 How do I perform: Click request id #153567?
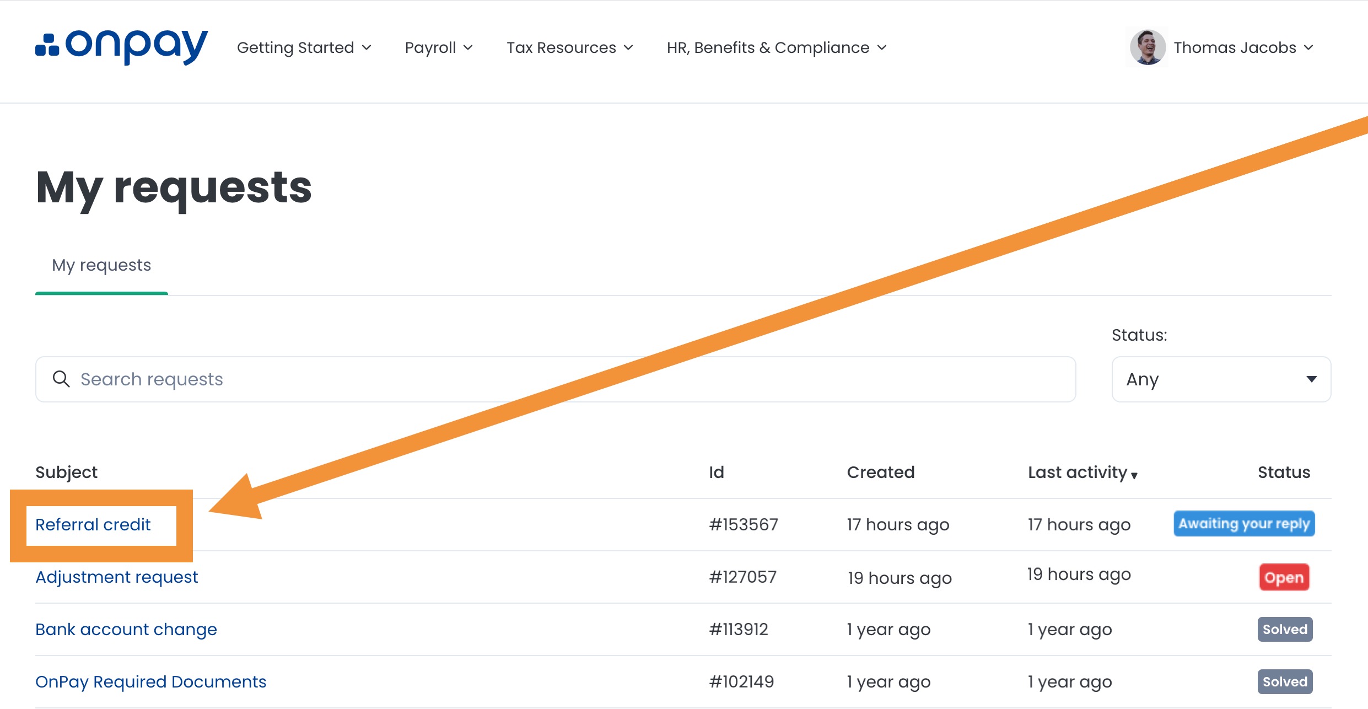point(744,525)
